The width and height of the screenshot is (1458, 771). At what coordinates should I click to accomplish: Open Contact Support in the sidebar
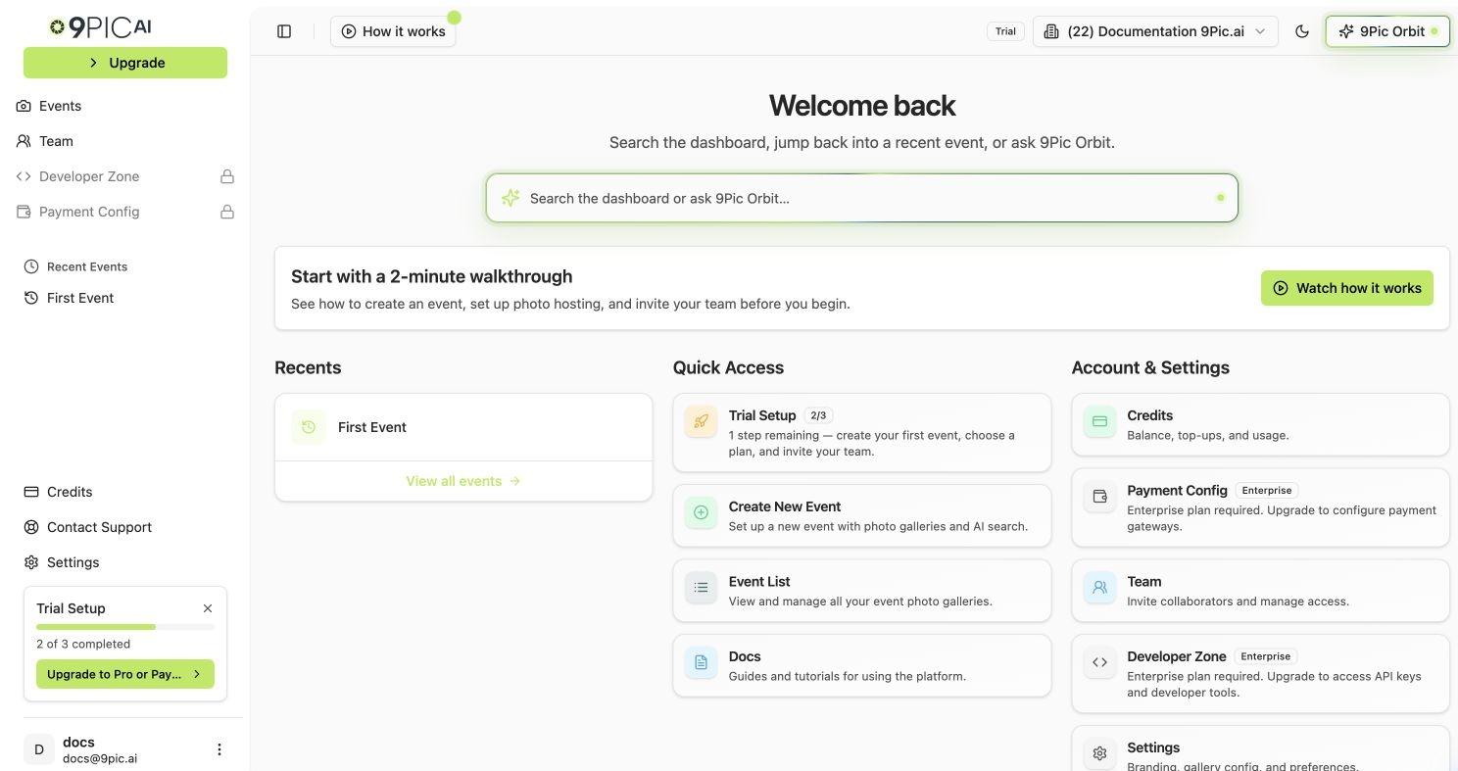(125, 527)
